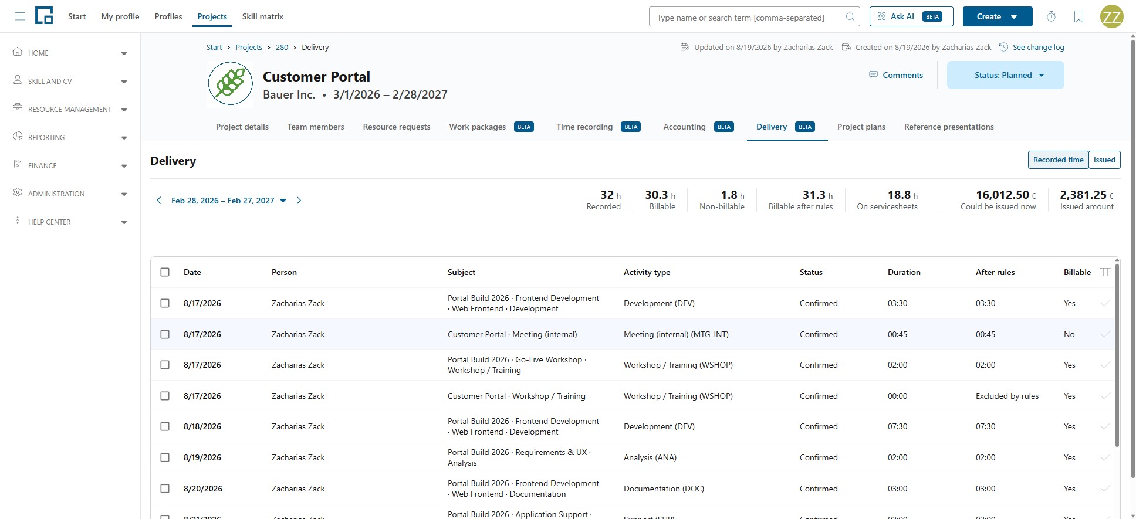Screen dimensions: 1136x519
Task: Open the See change log link
Action: point(1039,47)
